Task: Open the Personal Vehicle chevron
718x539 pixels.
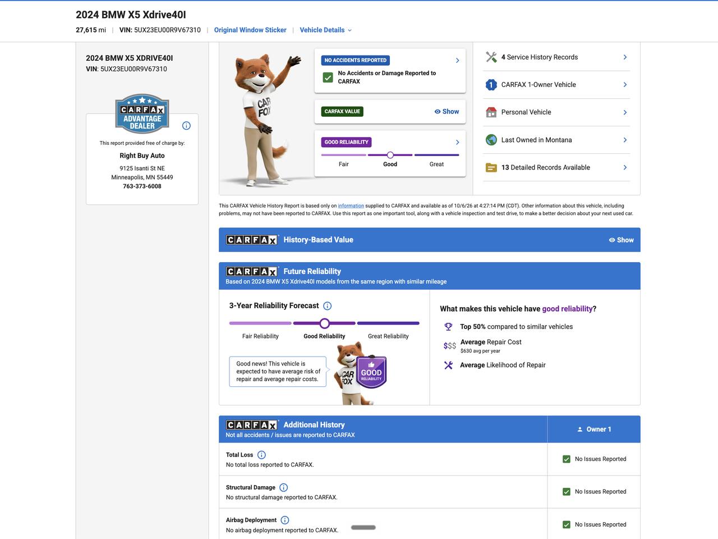Action: tap(625, 112)
